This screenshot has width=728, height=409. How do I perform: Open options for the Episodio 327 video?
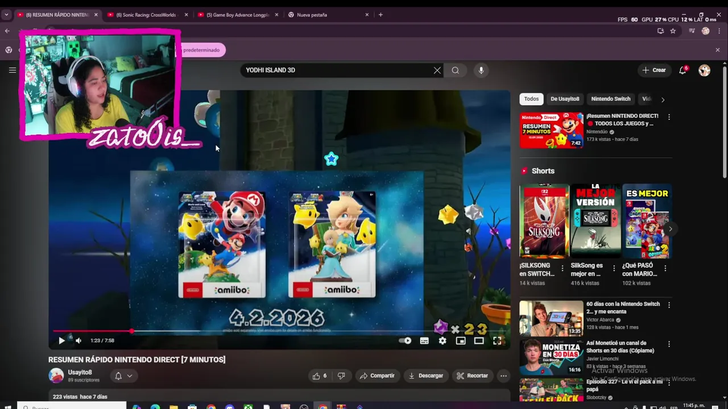pos(669,383)
